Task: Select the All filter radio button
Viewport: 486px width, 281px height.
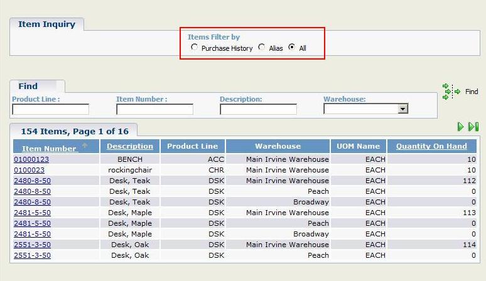Action: tap(292, 48)
